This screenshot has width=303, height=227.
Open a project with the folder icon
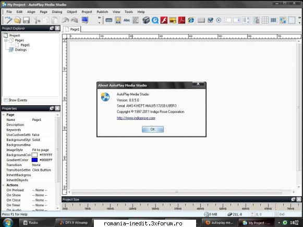click(17, 20)
